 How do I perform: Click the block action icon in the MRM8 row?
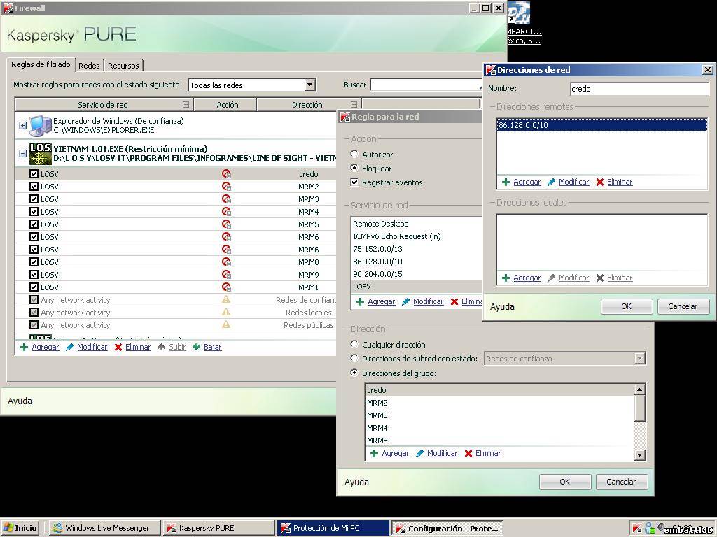click(226, 262)
